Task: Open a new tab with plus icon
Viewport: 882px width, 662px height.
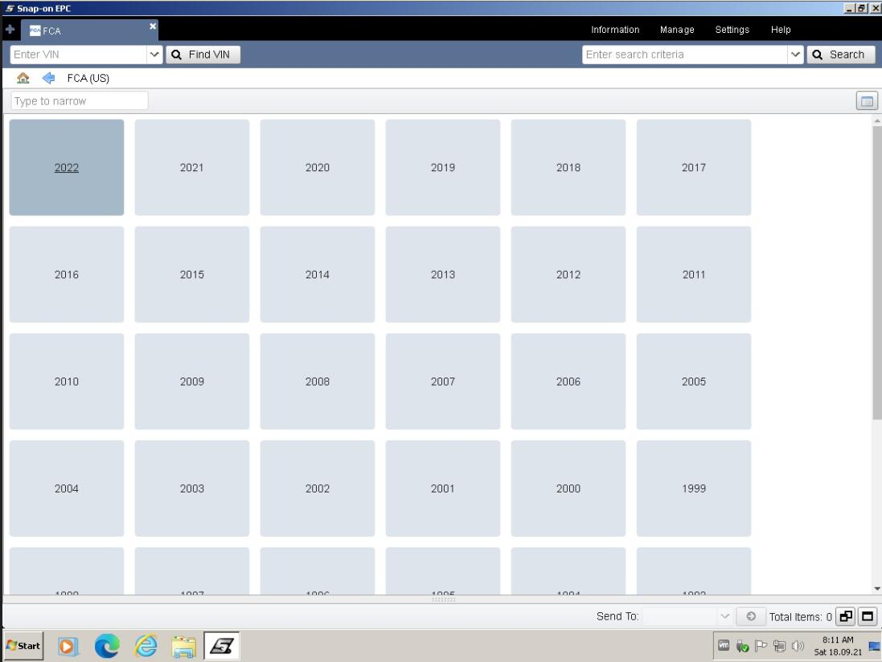Action: coord(10,29)
